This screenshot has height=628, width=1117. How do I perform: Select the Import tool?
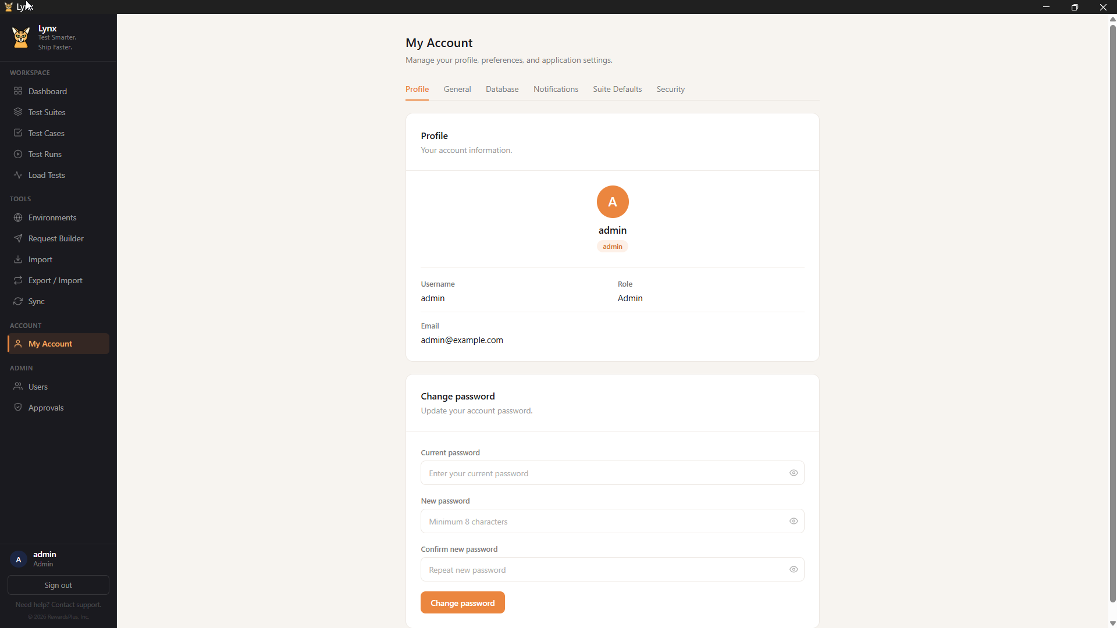(x=40, y=259)
